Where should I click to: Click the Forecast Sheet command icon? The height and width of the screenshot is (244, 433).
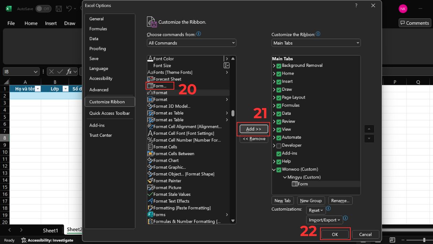(150, 79)
